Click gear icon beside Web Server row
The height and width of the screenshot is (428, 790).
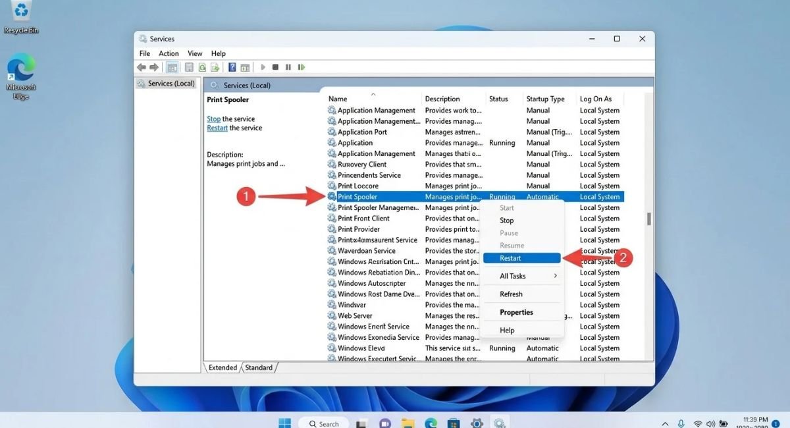(332, 315)
